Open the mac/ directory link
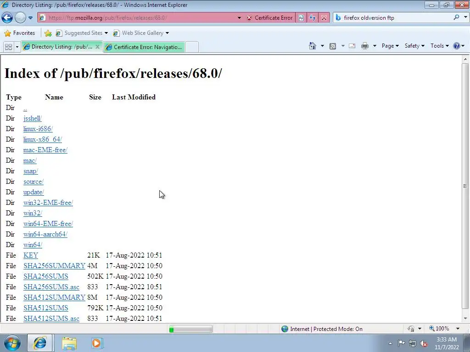The height and width of the screenshot is (352, 470). (x=30, y=160)
